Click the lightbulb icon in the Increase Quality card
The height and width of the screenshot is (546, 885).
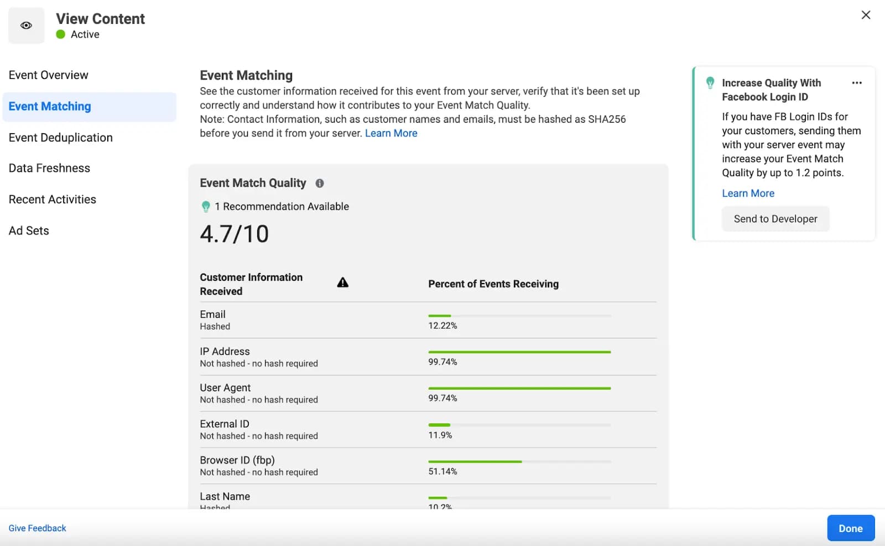710,83
